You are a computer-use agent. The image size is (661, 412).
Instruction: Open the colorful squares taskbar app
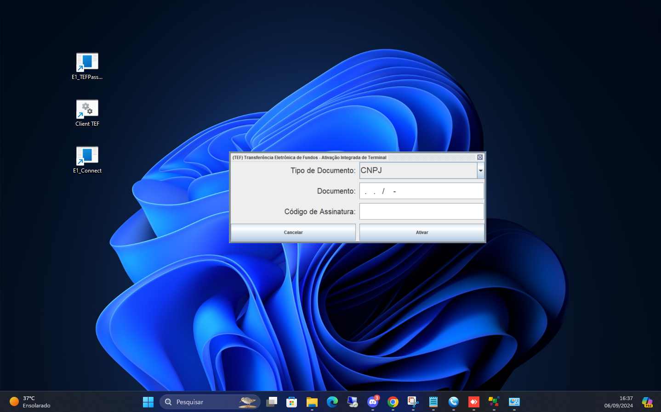click(x=494, y=402)
